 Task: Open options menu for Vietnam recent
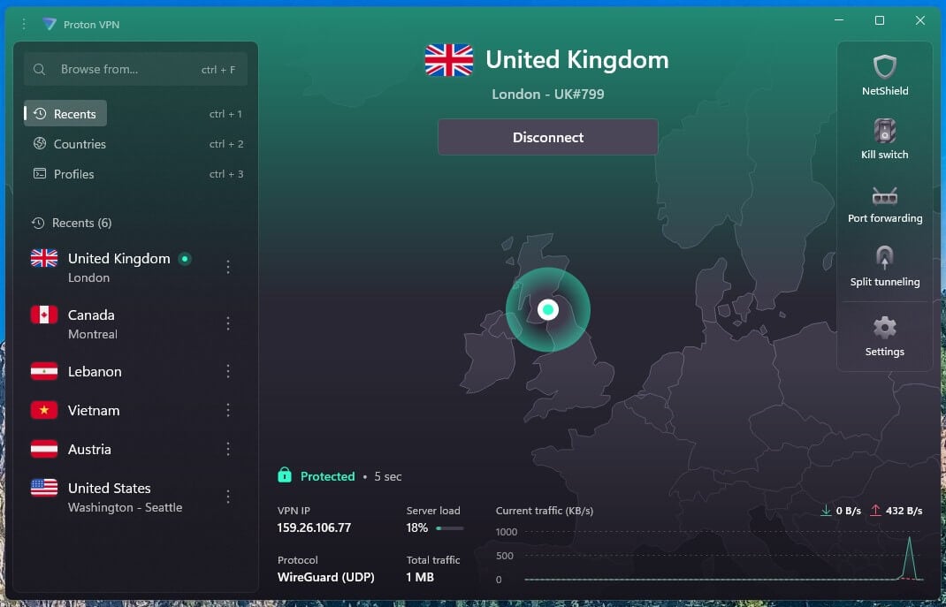[x=228, y=410]
